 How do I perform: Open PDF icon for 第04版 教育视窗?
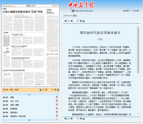pos(57,109)
